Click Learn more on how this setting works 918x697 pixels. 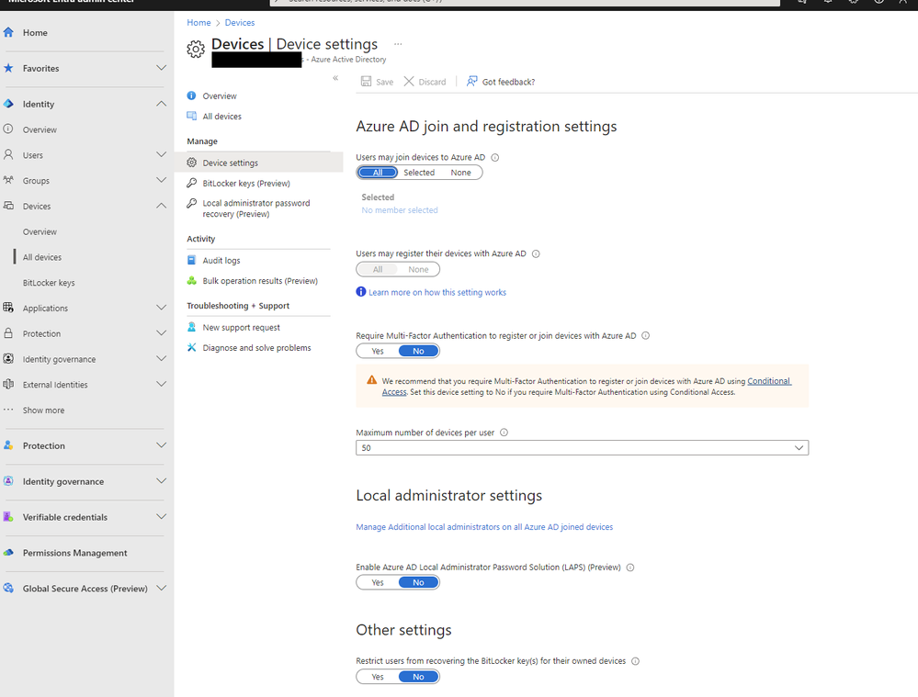(x=437, y=292)
